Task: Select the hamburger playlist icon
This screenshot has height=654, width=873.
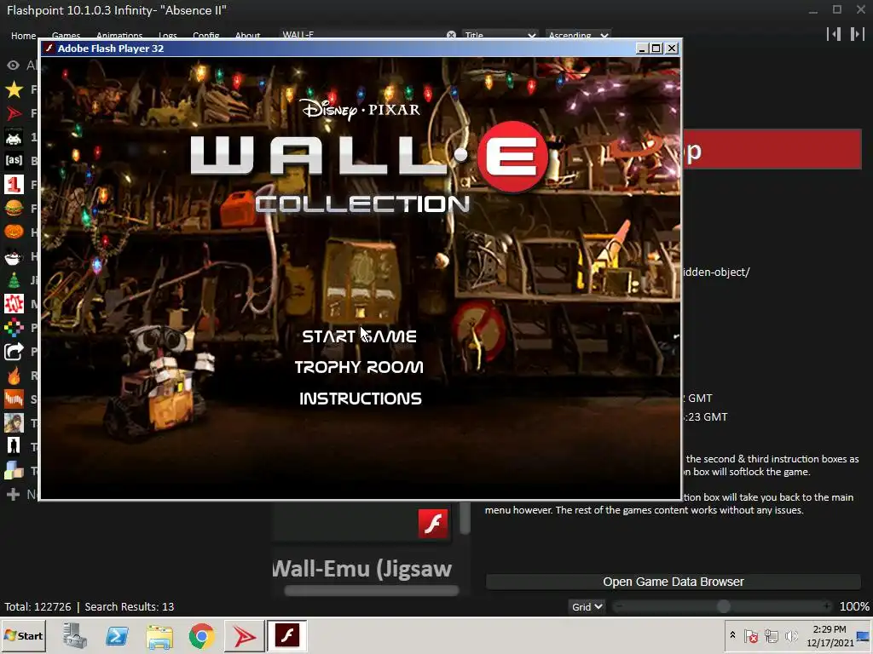Action: [14, 208]
